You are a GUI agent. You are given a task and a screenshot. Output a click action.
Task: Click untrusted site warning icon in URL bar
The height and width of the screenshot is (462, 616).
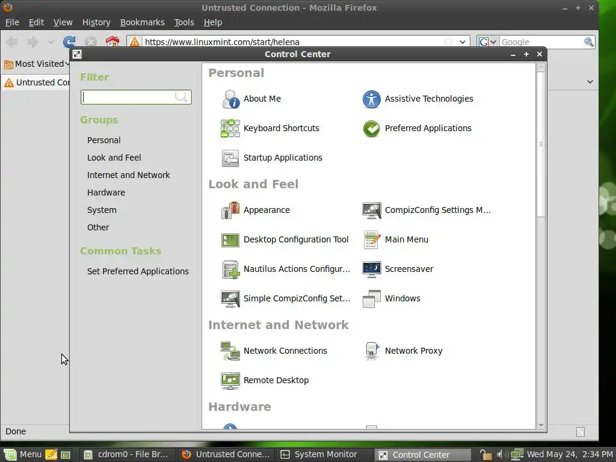tap(135, 42)
